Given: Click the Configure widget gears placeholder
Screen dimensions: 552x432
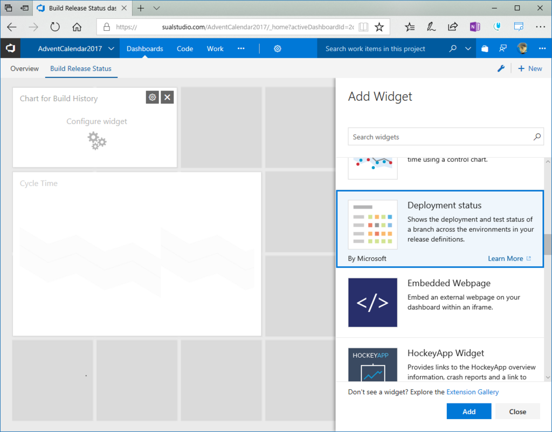Looking at the screenshot, I should pos(97,141).
